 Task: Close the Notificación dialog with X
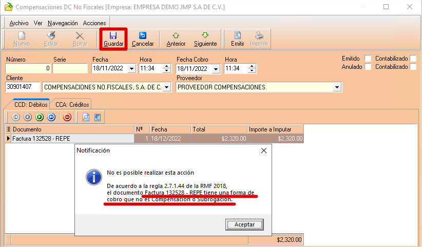(x=264, y=150)
